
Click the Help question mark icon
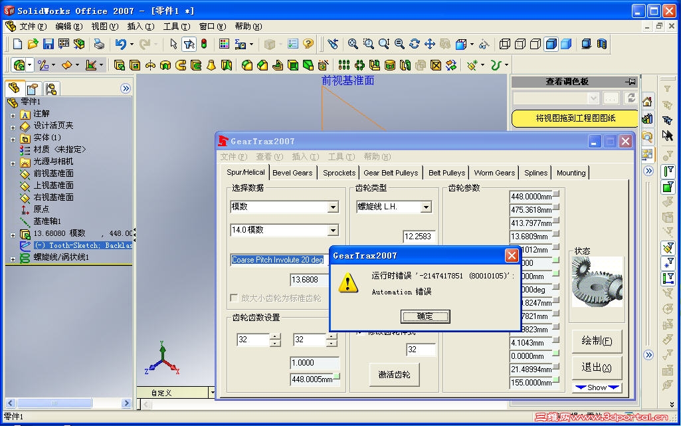[x=308, y=44]
